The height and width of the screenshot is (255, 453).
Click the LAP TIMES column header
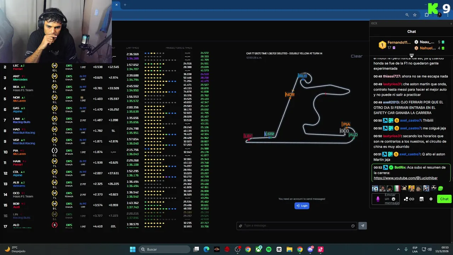point(133,48)
